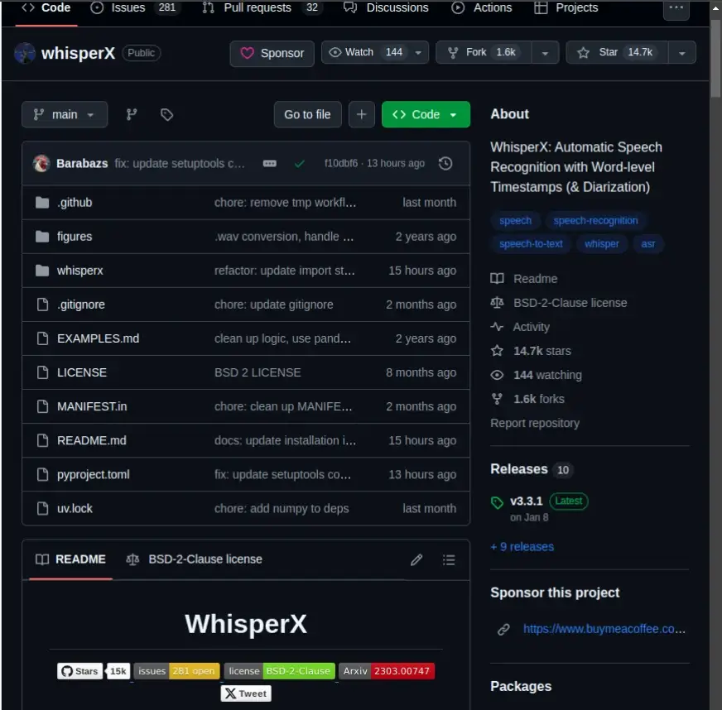Edit README with pencil icon
This screenshot has height=710, width=722.
tap(416, 559)
